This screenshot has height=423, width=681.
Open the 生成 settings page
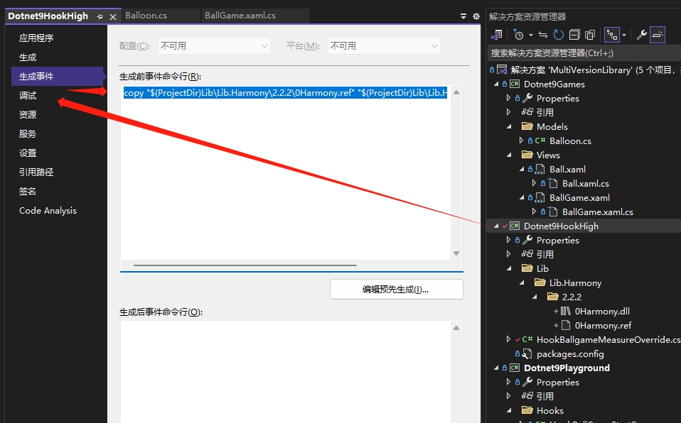tap(28, 57)
